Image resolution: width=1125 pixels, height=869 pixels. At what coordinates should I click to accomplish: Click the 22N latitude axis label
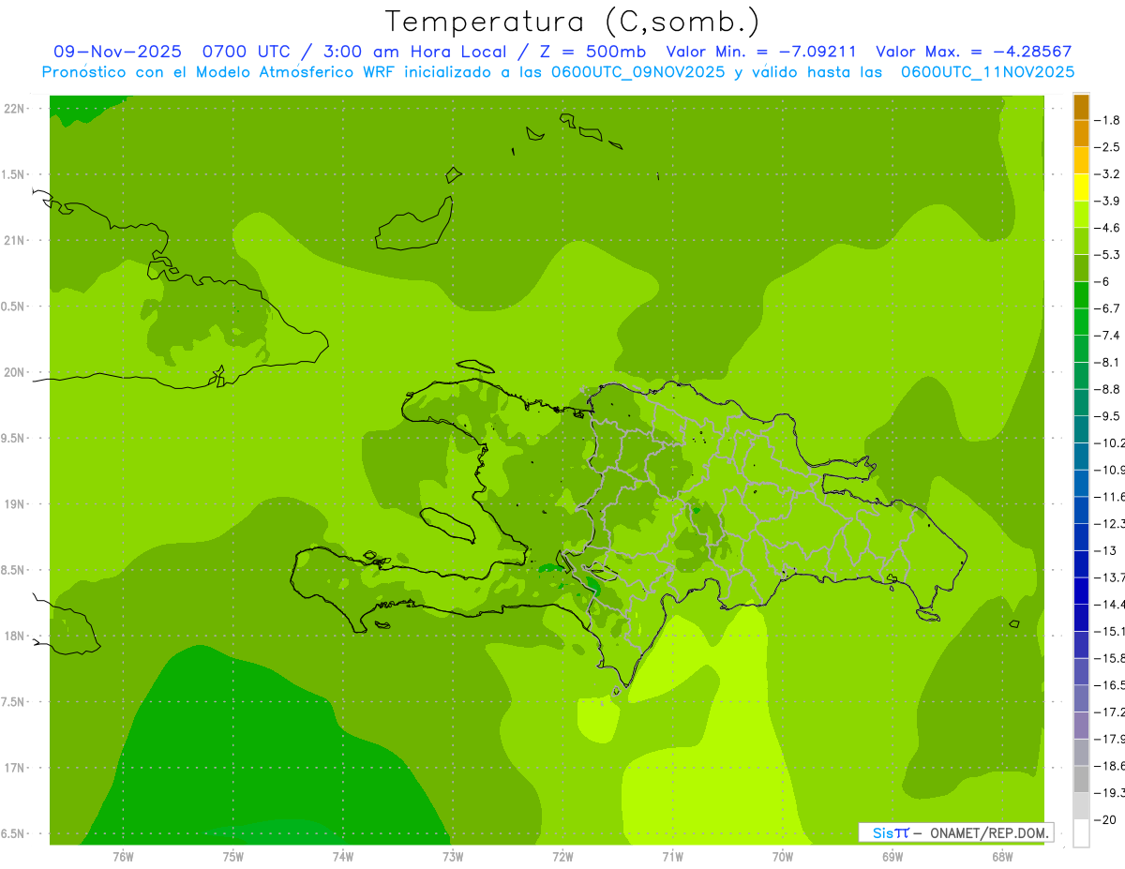[12, 109]
